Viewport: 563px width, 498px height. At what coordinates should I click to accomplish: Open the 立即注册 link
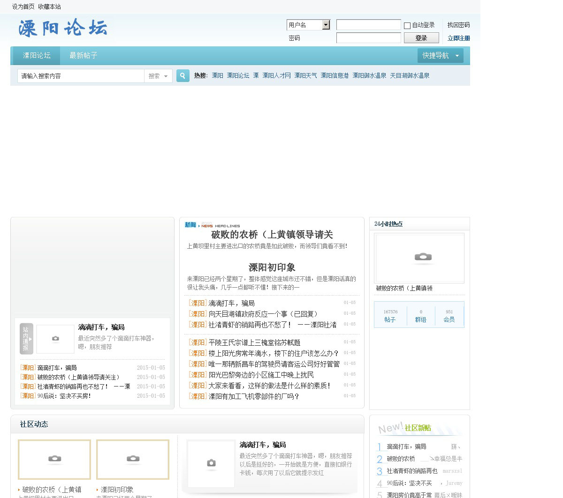pyautogui.click(x=458, y=38)
